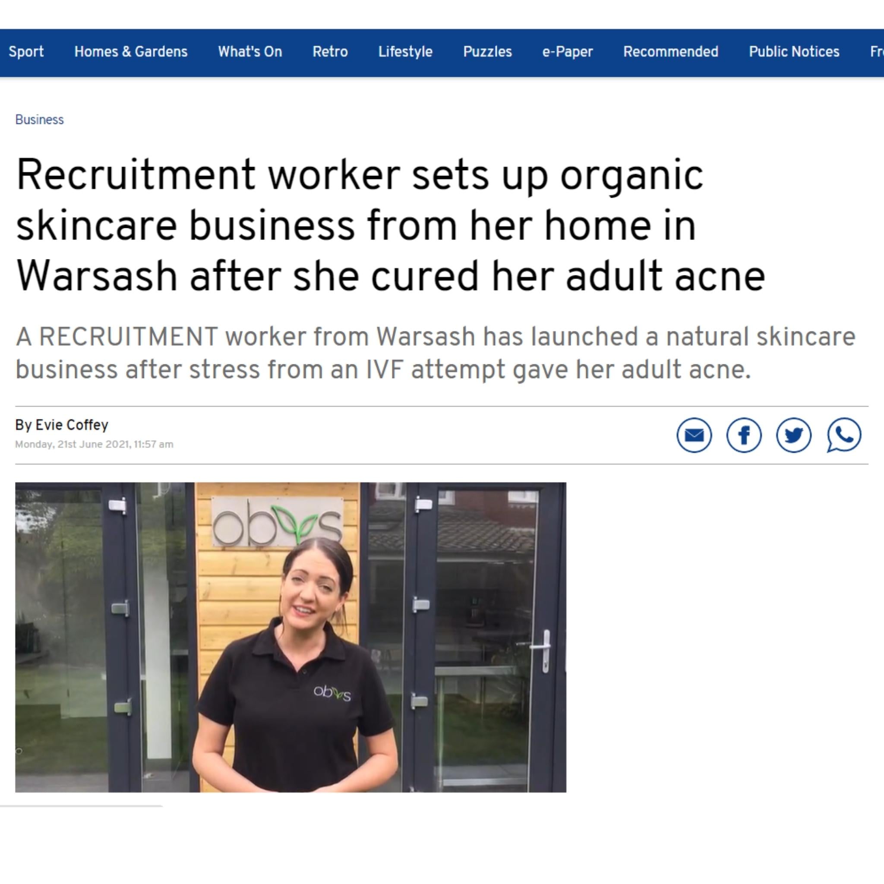This screenshot has width=884, height=884.
Task: Click the article headline text
Action: coord(390,224)
